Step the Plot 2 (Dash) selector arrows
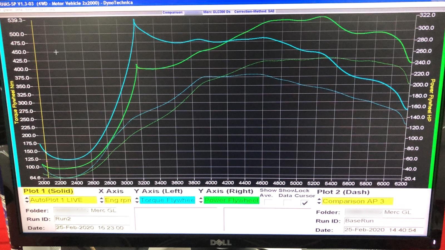 pyautogui.click(x=319, y=201)
